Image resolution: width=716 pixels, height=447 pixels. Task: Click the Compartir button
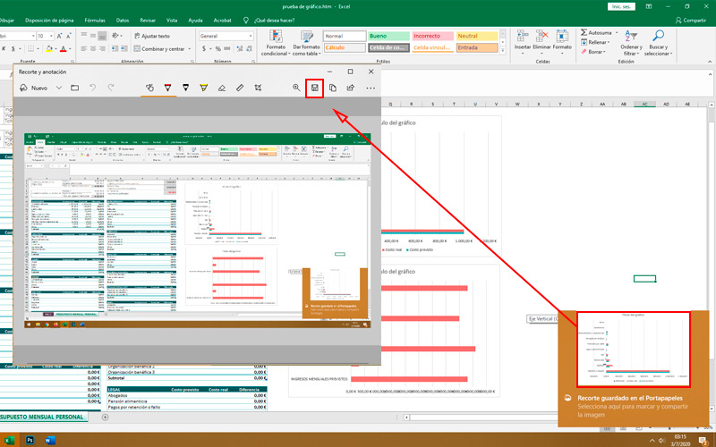point(690,20)
